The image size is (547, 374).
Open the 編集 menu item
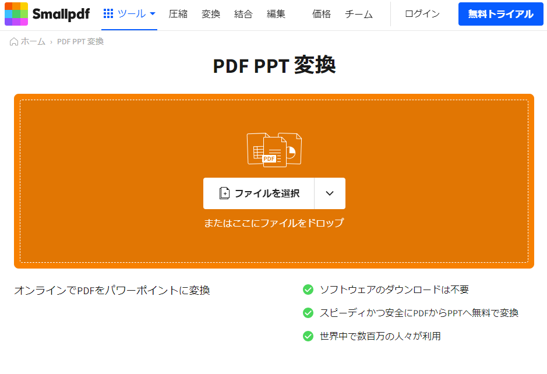pos(276,14)
